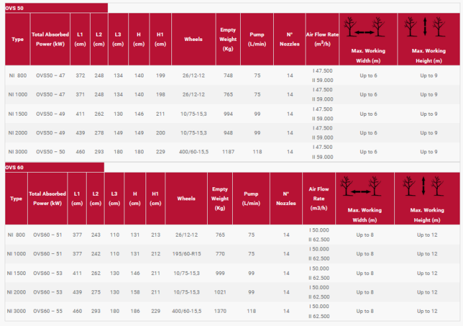Click the N° Nozzles header in OVS 50 table

(x=290, y=39)
